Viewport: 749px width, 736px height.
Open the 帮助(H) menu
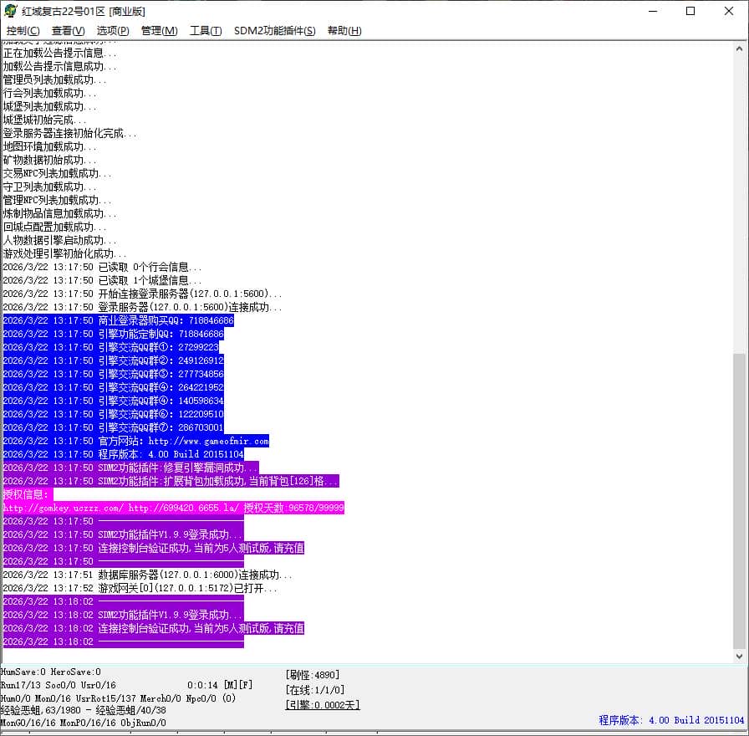[x=344, y=31]
